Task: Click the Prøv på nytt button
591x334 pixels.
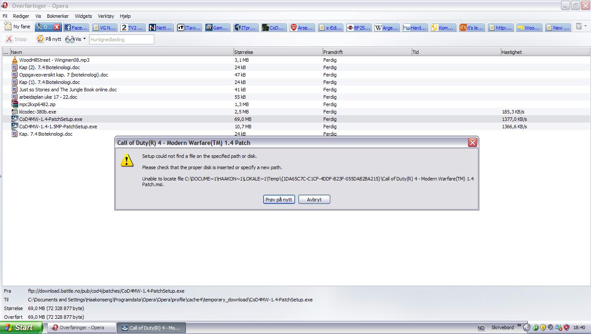Action: pos(279,199)
